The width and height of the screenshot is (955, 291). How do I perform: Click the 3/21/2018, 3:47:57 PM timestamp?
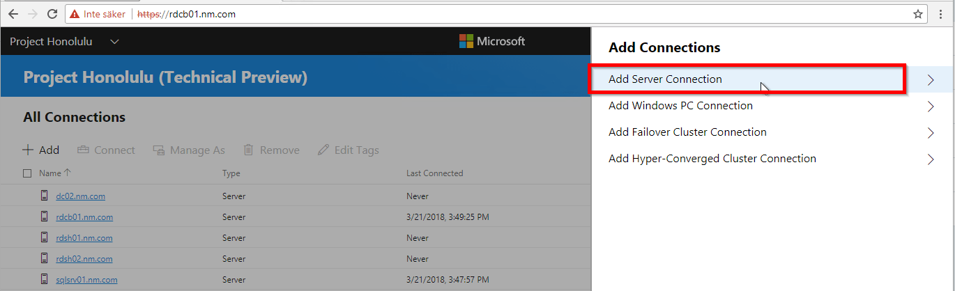click(x=448, y=280)
